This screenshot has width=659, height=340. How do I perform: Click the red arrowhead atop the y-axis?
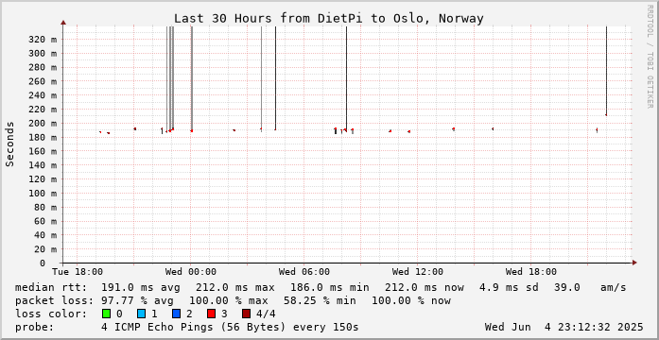[63, 23]
